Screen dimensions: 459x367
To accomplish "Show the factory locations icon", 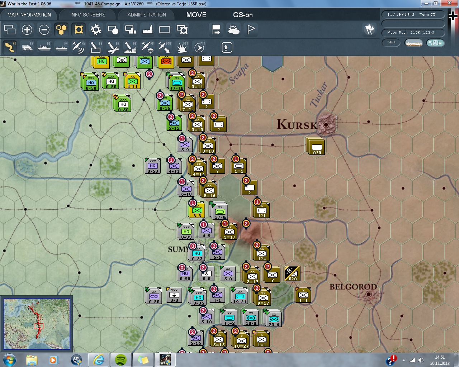I will coord(147,29).
